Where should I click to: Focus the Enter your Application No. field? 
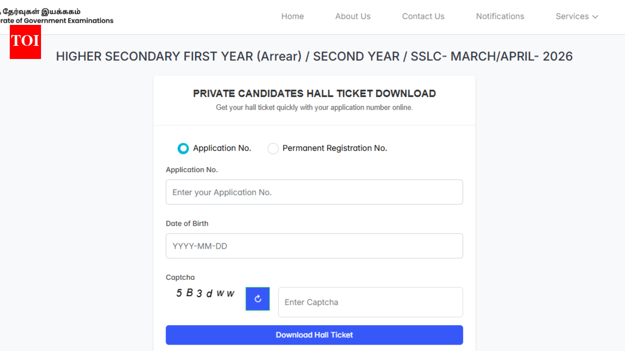(314, 192)
